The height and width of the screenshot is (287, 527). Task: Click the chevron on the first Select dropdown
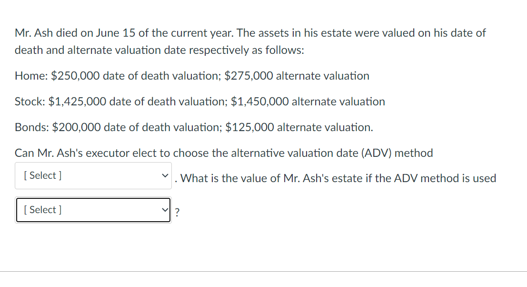tap(166, 175)
